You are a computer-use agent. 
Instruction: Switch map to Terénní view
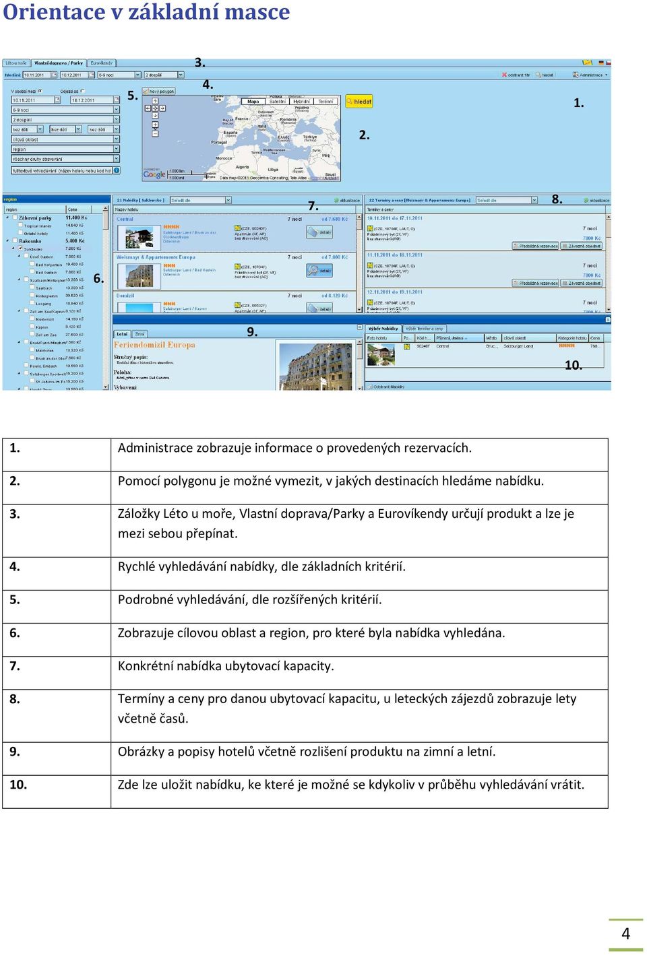(x=326, y=101)
